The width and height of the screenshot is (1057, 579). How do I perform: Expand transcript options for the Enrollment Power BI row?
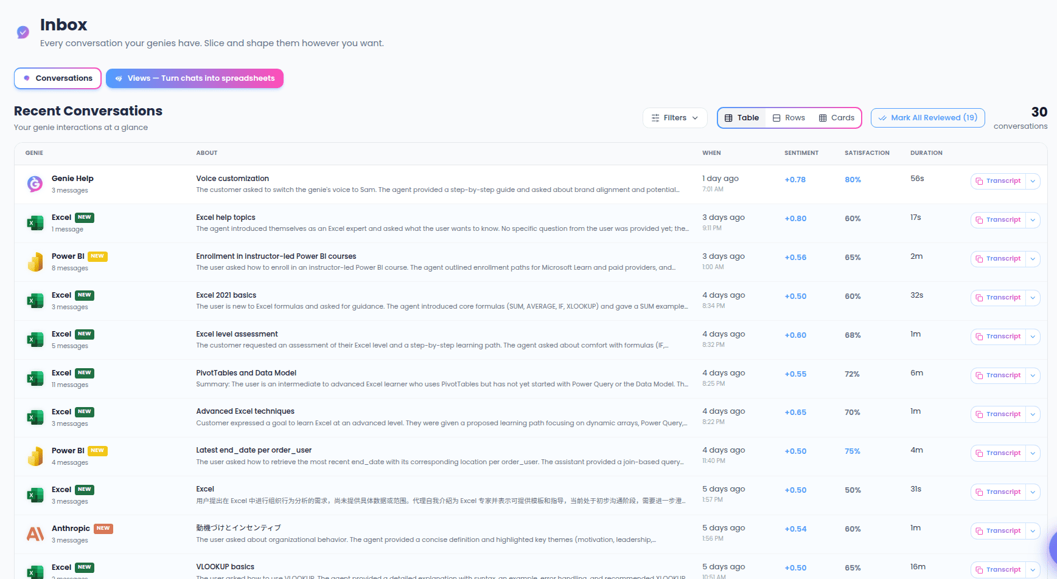[1033, 259]
